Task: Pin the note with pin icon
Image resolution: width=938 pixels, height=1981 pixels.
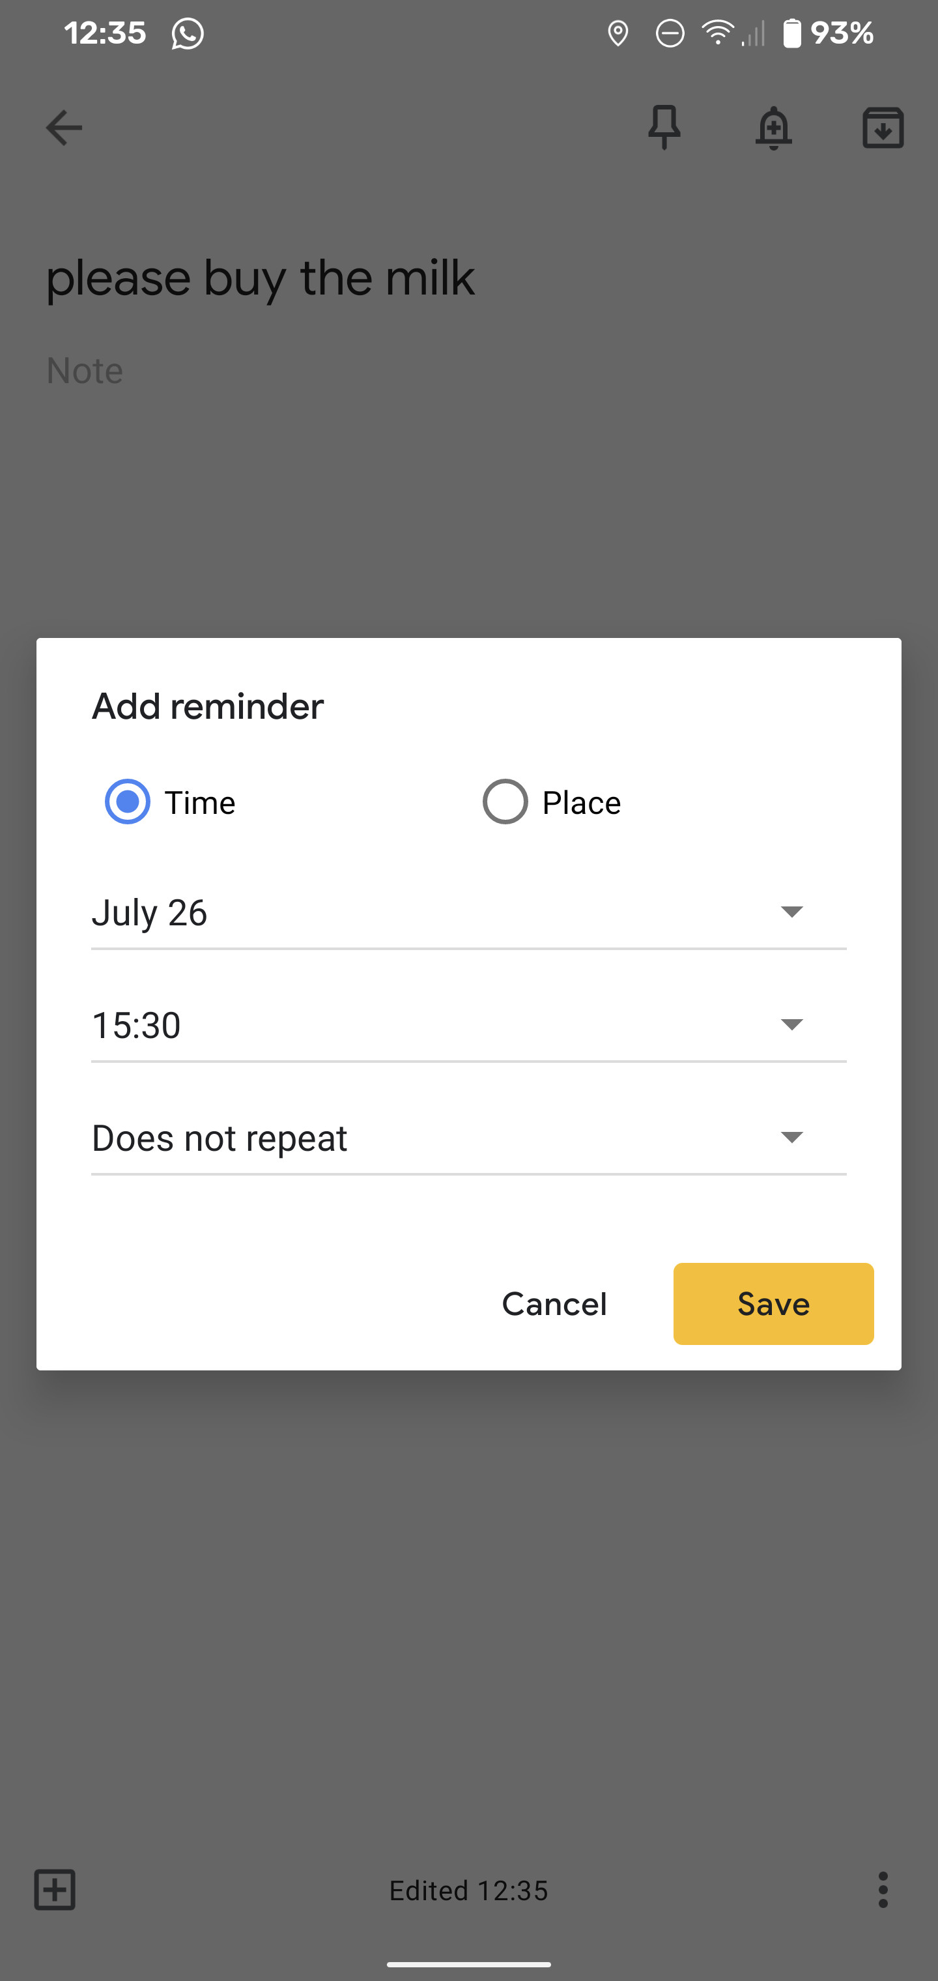Action: [664, 128]
